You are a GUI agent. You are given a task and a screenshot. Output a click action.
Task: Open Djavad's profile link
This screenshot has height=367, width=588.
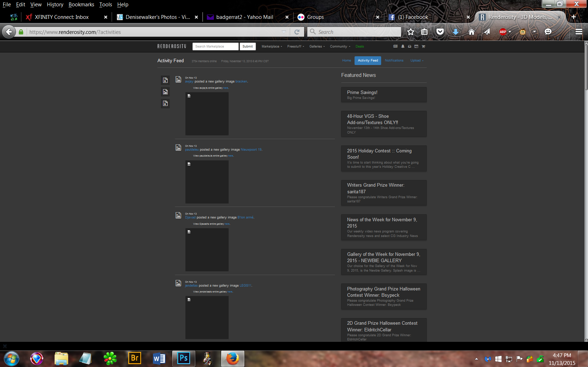190,217
